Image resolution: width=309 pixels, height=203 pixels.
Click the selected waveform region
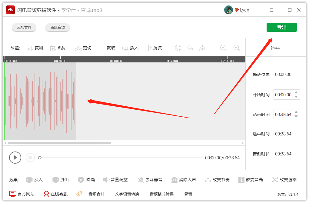(x=40, y=101)
